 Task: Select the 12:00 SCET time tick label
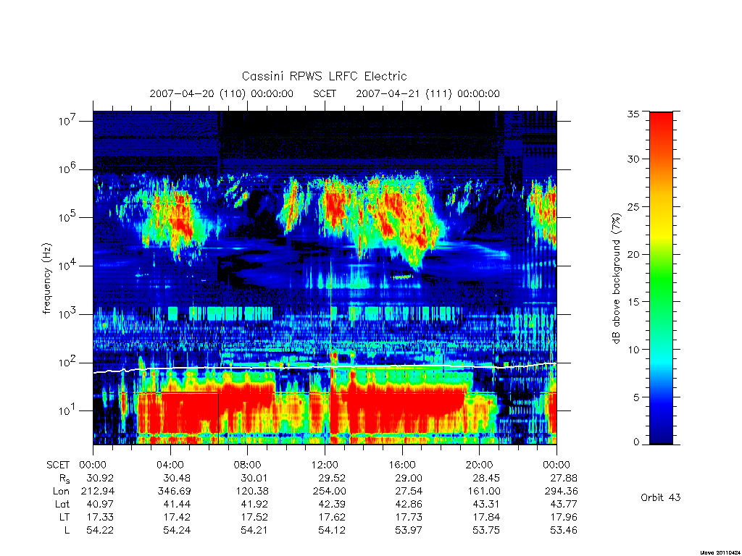click(325, 465)
